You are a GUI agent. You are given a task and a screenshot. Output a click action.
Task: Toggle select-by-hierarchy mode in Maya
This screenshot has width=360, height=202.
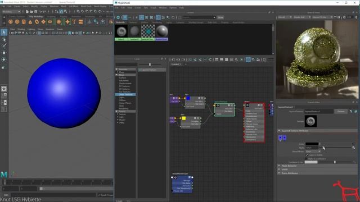pos(57,11)
